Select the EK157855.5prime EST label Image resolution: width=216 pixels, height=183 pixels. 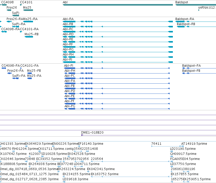click(185, 174)
